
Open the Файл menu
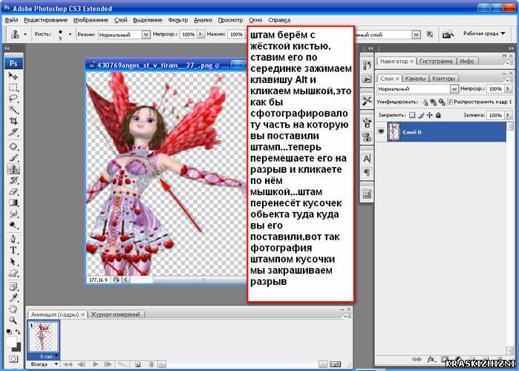point(11,20)
